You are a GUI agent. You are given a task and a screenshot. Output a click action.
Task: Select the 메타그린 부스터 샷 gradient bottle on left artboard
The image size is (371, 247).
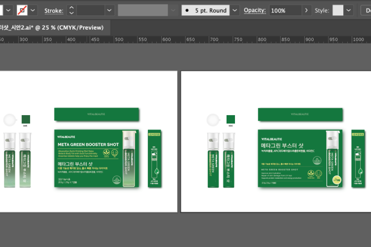point(25,160)
